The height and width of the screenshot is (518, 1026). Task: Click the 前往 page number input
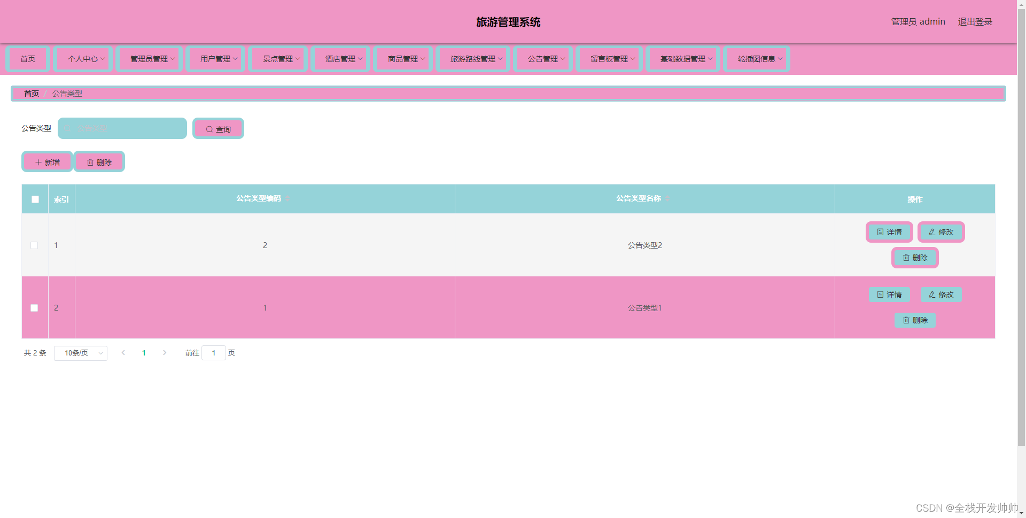[214, 353]
